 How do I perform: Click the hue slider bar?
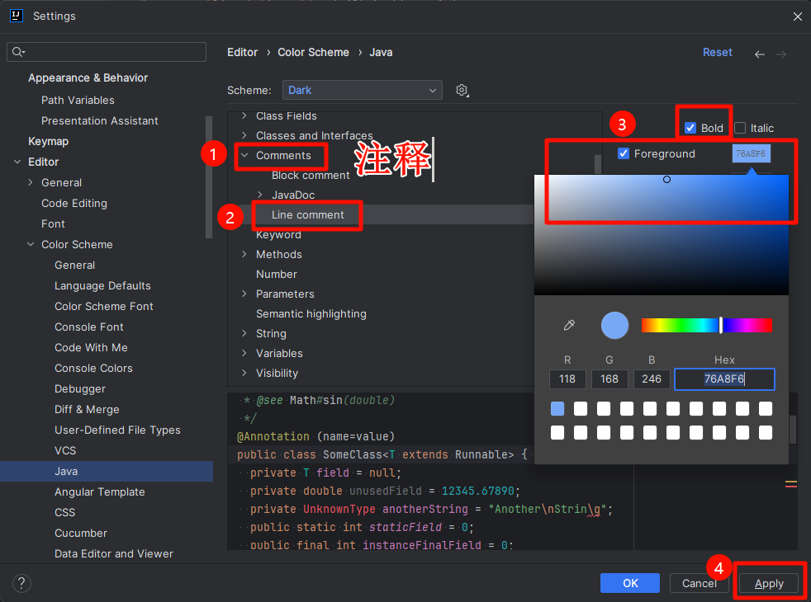click(x=706, y=325)
